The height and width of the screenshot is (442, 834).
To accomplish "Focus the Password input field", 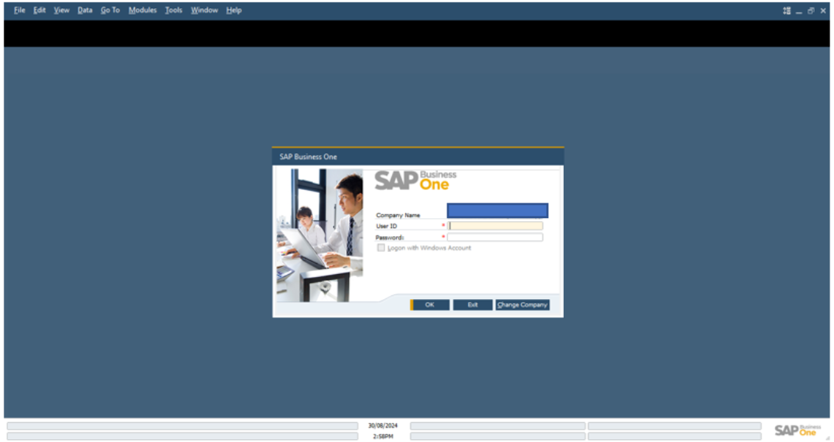I will 495,237.
